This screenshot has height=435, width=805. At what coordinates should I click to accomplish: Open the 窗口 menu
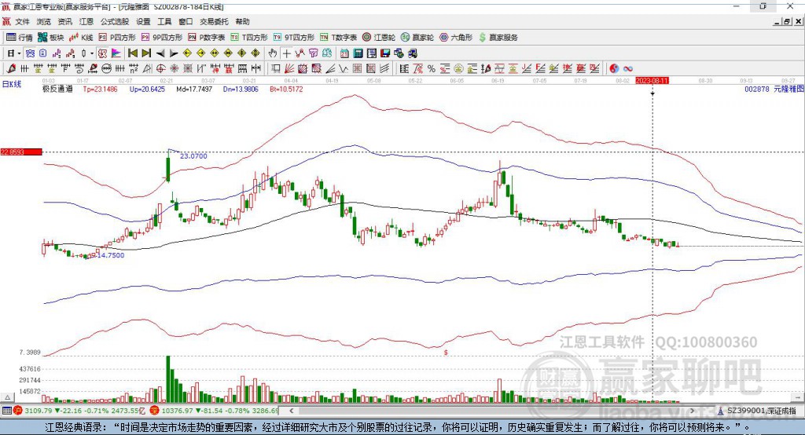coord(186,21)
